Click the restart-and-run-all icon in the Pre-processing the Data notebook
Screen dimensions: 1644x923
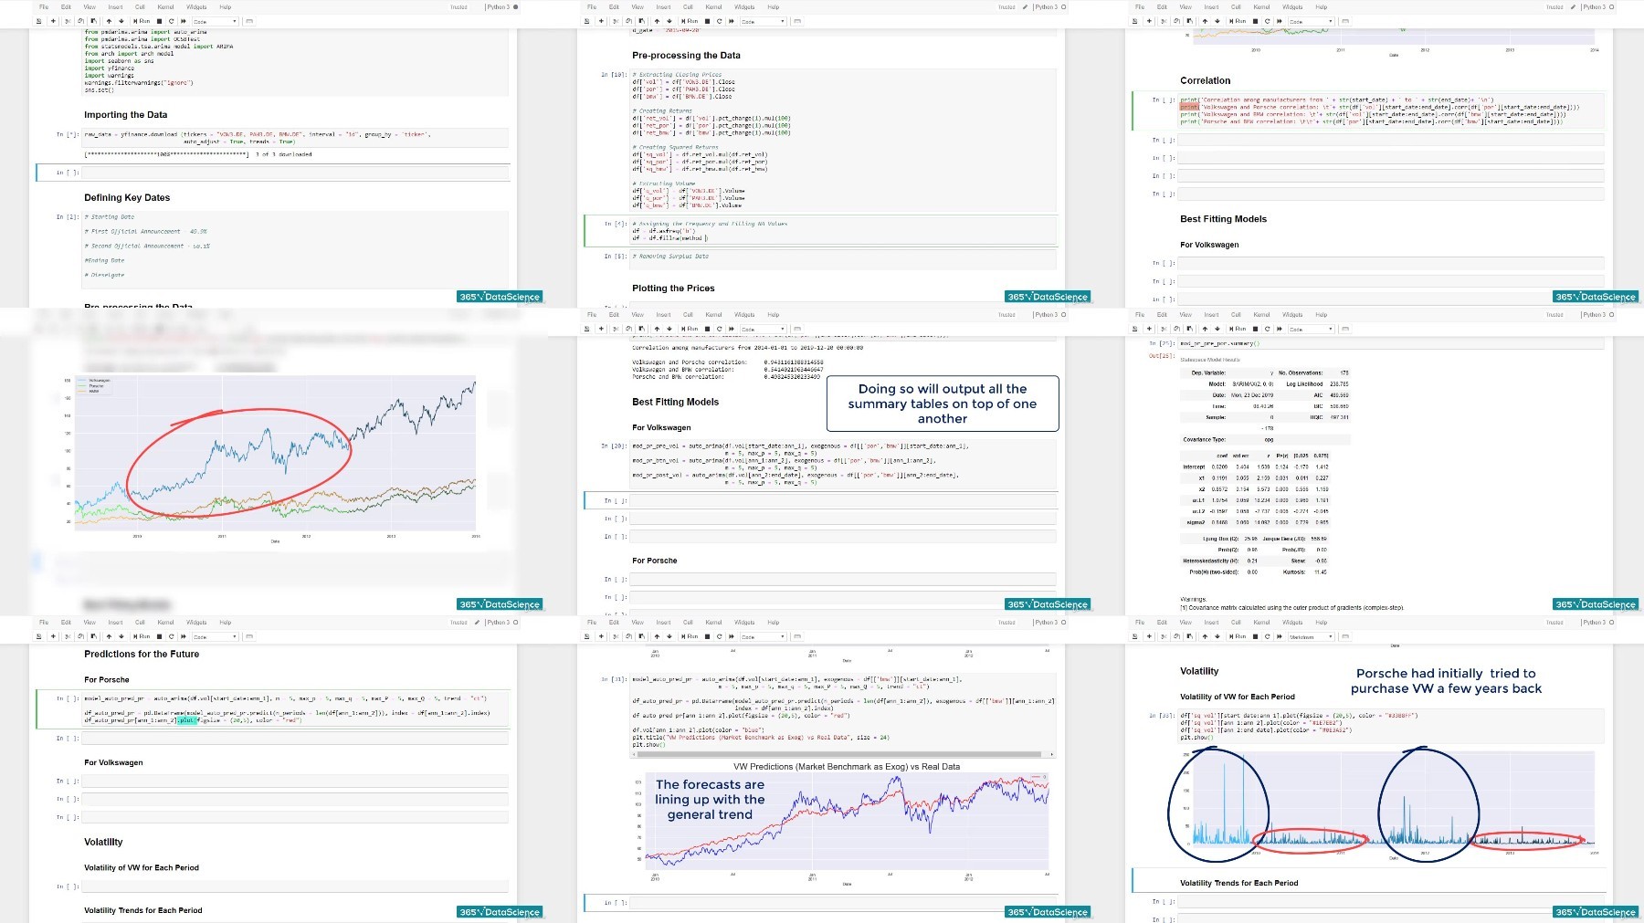732,21
